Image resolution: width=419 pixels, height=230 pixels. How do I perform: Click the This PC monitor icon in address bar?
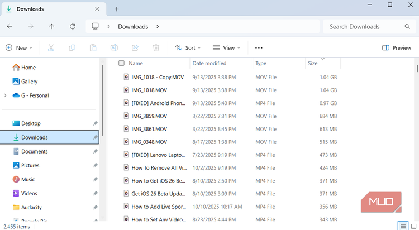tap(95, 26)
